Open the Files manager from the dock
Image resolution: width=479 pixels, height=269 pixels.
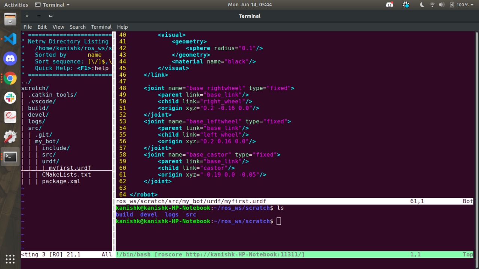(x=10, y=19)
